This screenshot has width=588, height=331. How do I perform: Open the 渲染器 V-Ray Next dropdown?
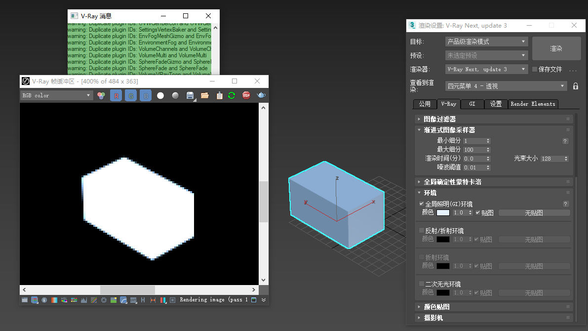point(486,70)
